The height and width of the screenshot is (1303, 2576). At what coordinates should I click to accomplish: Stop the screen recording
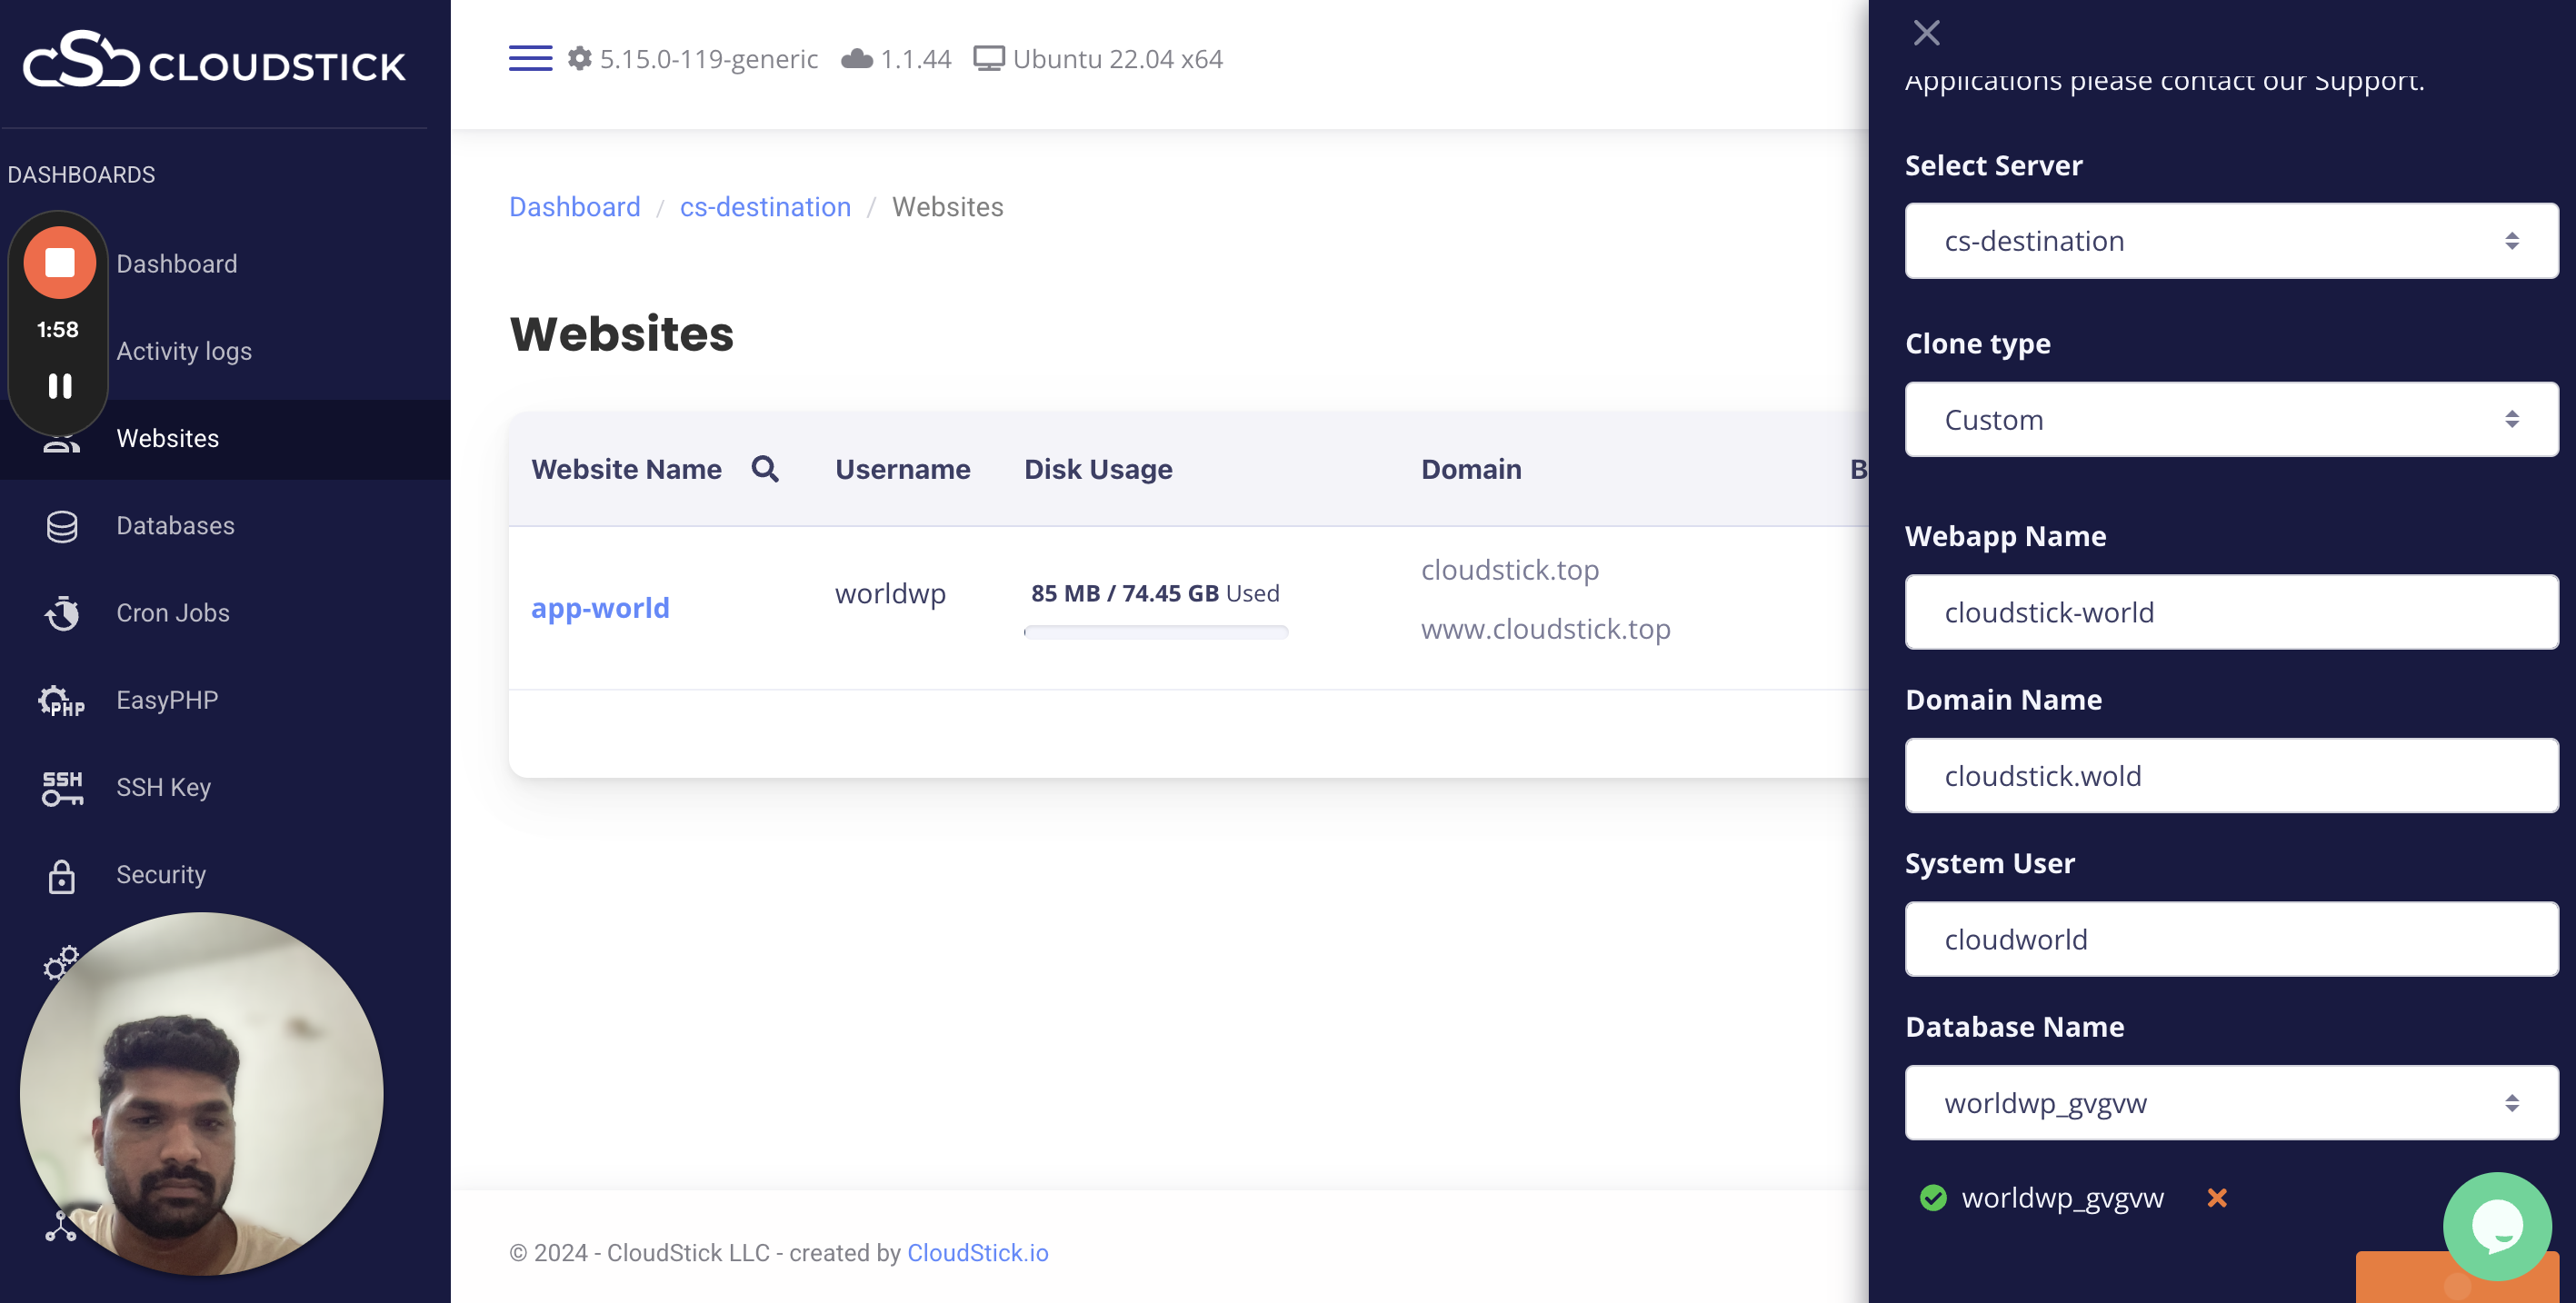pyautogui.click(x=60, y=263)
